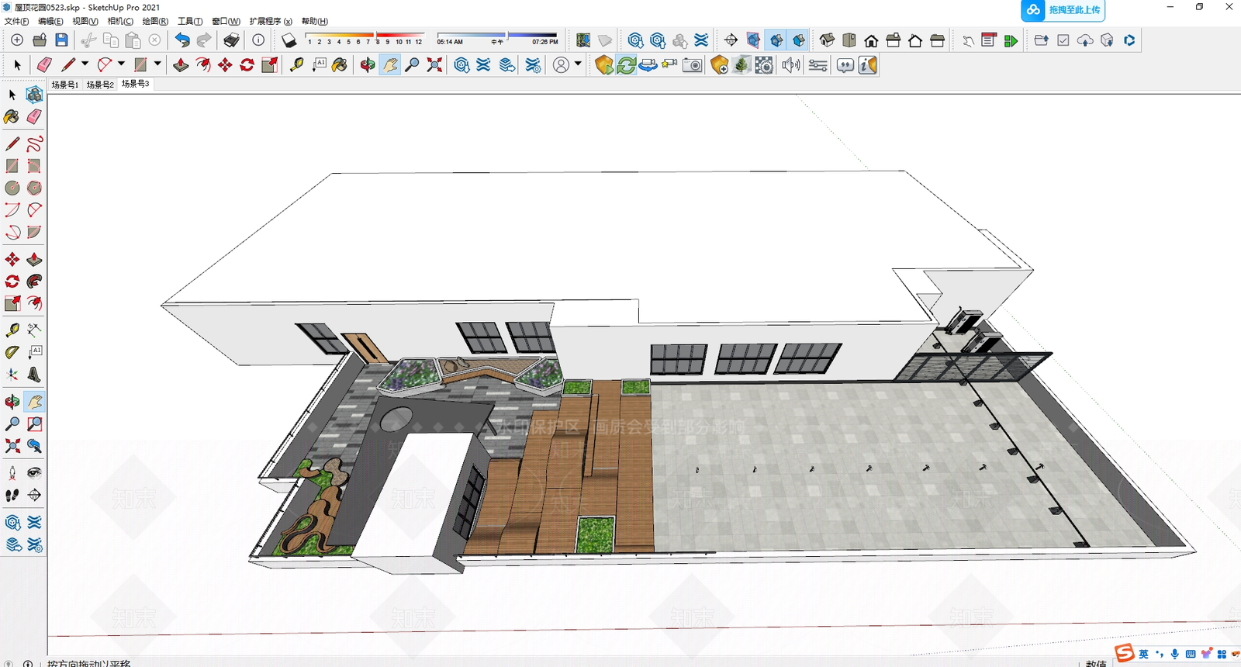Toggle the checkbox icon in top-right toolbar
This screenshot has height=667, width=1241.
pyautogui.click(x=1063, y=40)
